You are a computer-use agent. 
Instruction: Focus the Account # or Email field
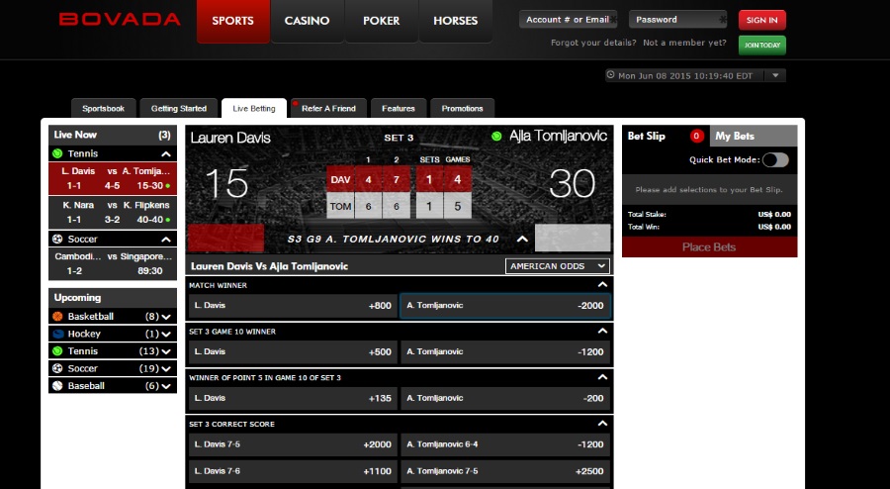point(568,20)
